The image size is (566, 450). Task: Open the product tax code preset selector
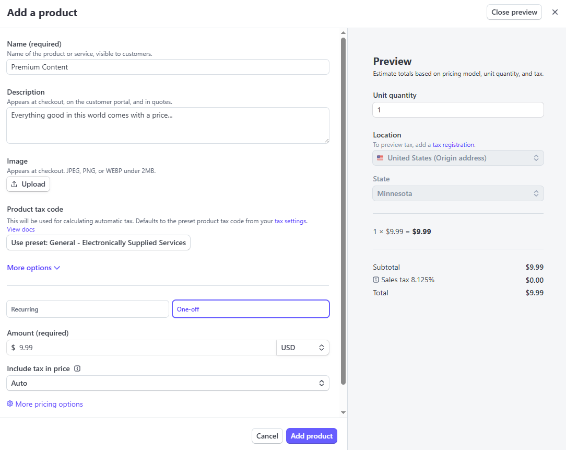[x=98, y=243]
